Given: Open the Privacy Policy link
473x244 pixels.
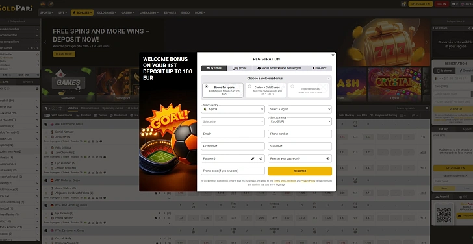Looking at the screenshot, I should pos(308,181).
